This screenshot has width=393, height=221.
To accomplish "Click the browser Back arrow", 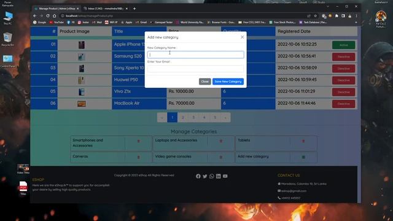I will (x=35, y=16).
